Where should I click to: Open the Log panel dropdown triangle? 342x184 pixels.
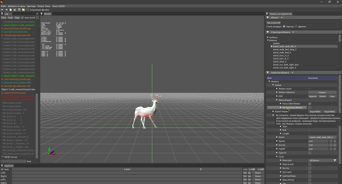(2, 14)
